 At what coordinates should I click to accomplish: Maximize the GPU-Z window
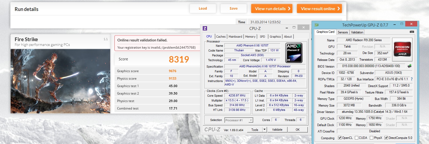pyautogui.click(x=402, y=24)
